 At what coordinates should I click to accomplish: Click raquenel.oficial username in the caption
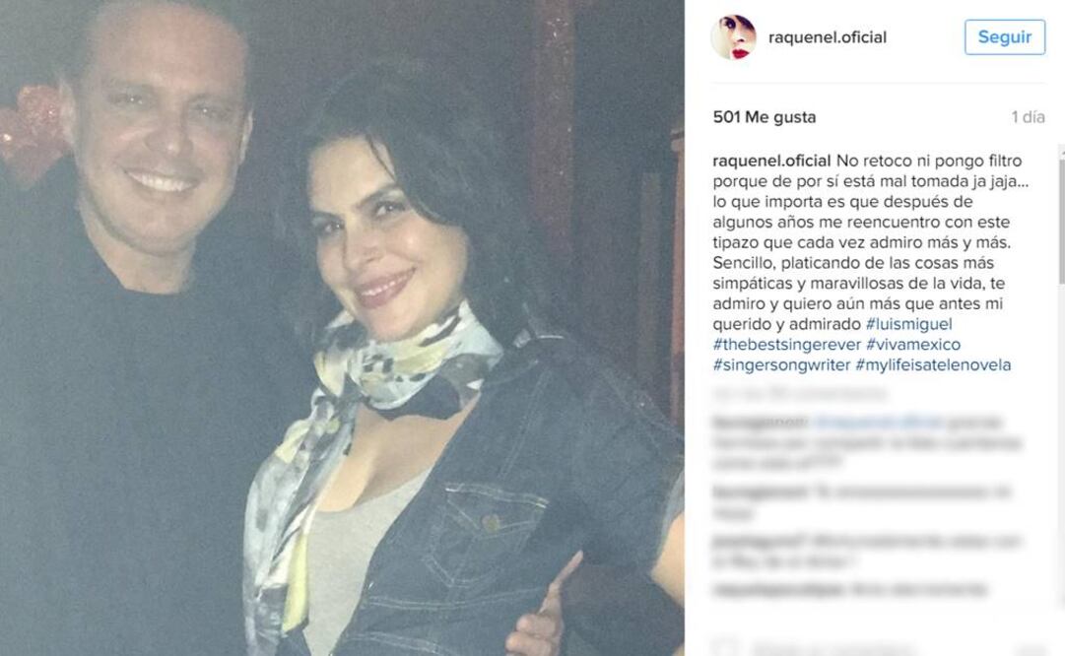pyautogui.click(x=771, y=161)
